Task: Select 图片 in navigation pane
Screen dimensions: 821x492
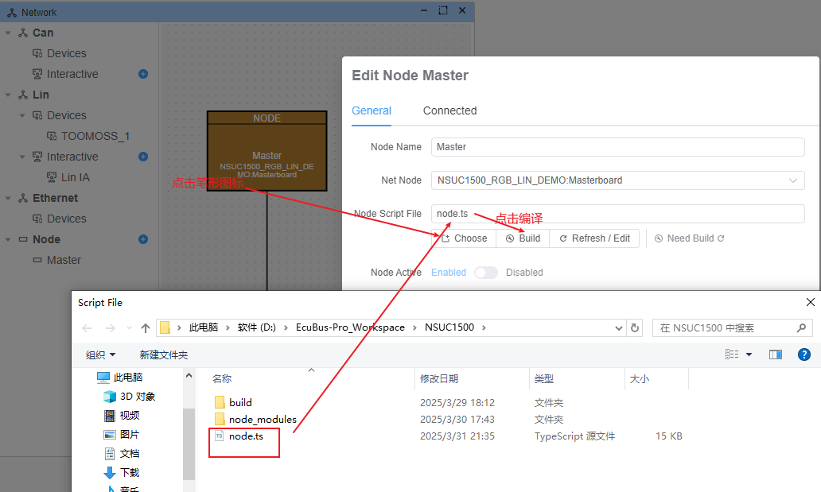Action: point(130,435)
